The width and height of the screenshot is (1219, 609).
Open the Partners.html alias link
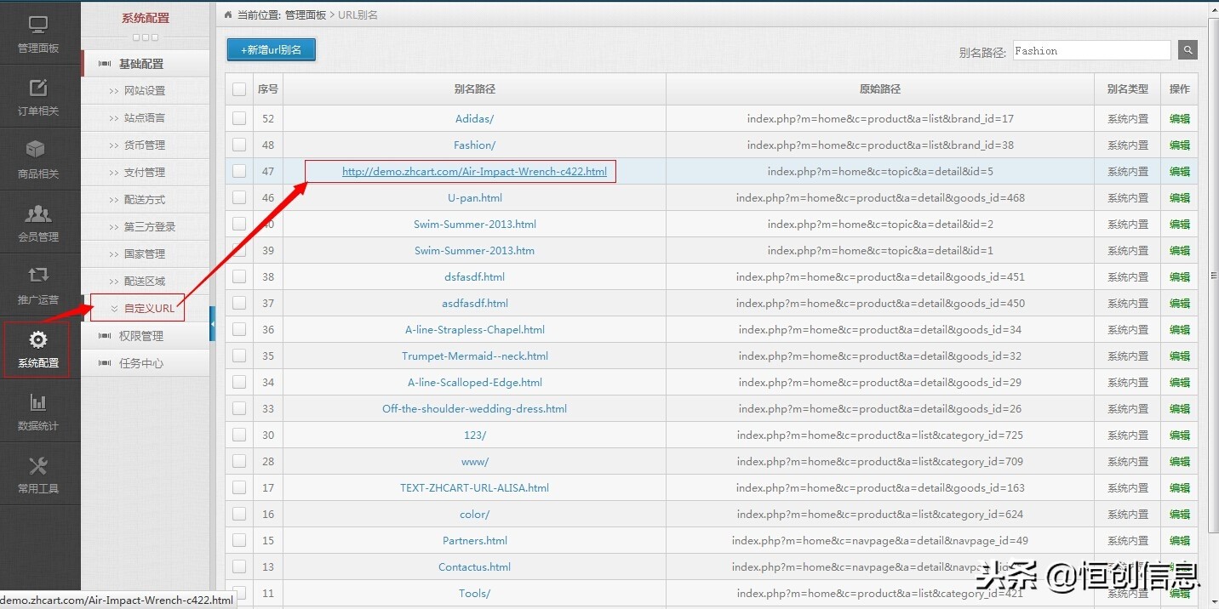474,541
